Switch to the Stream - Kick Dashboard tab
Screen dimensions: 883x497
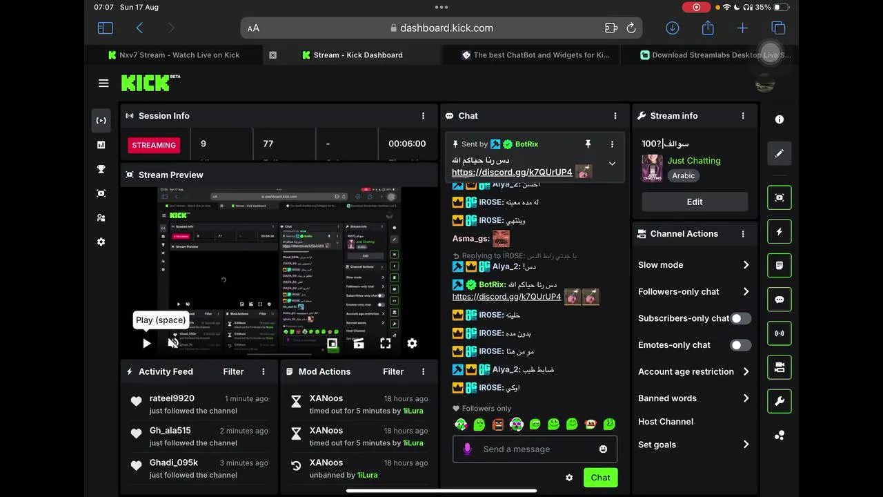tap(353, 55)
